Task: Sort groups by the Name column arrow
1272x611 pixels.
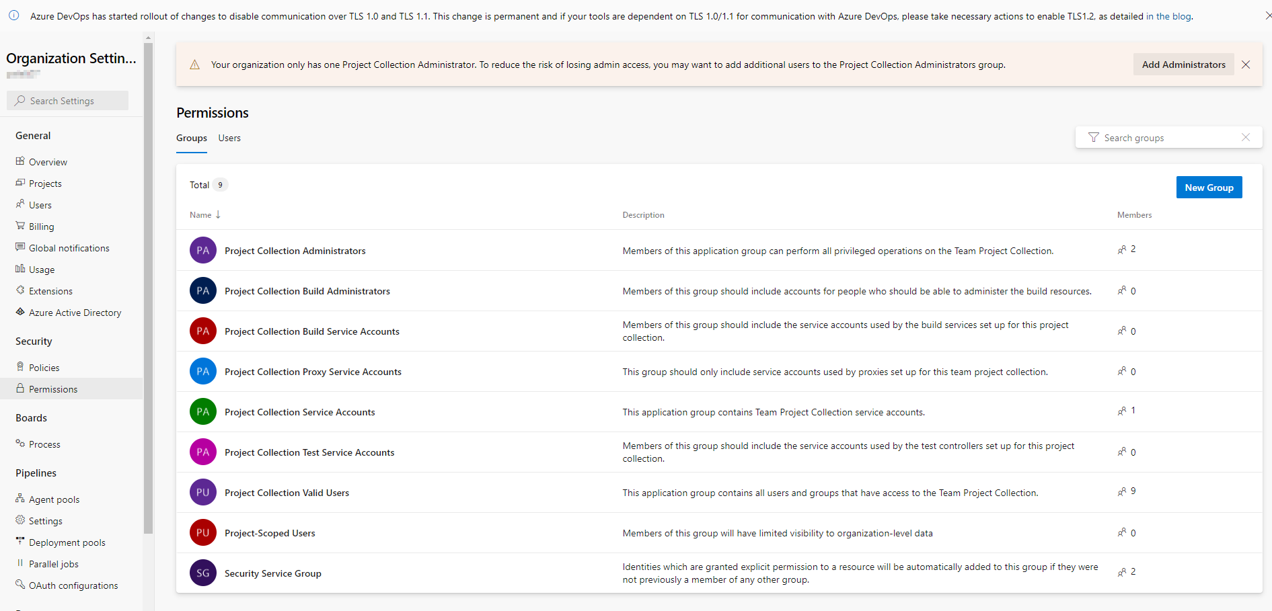Action: (x=218, y=215)
